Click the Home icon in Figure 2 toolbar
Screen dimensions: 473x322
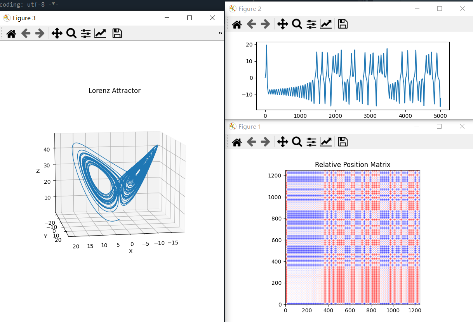point(237,24)
